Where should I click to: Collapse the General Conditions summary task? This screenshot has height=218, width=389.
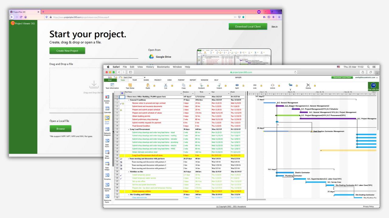click(129, 100)
